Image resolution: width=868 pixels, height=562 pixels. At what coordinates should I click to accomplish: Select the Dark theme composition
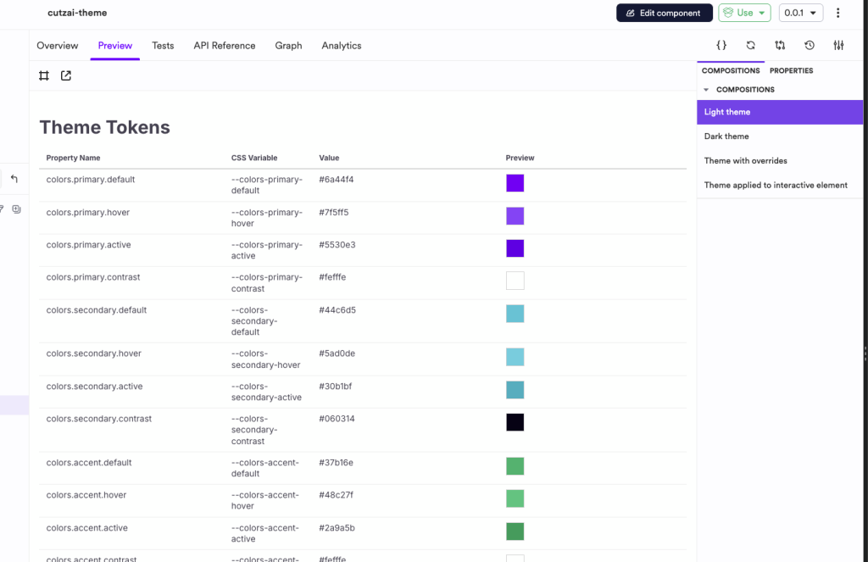tap(726, 136)
